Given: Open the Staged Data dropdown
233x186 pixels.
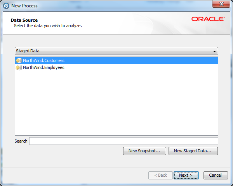Looking at the screenshot, I should tap(116, 51).
